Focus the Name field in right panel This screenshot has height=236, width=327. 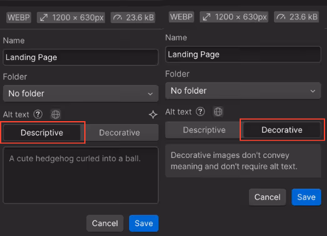click(243, 54)
